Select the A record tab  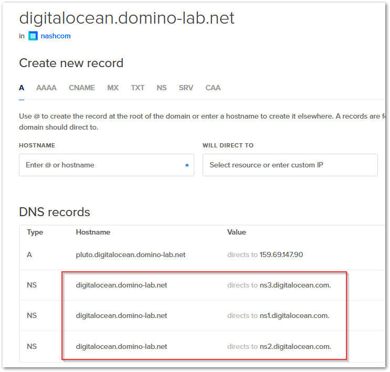(x=22, y=88)
